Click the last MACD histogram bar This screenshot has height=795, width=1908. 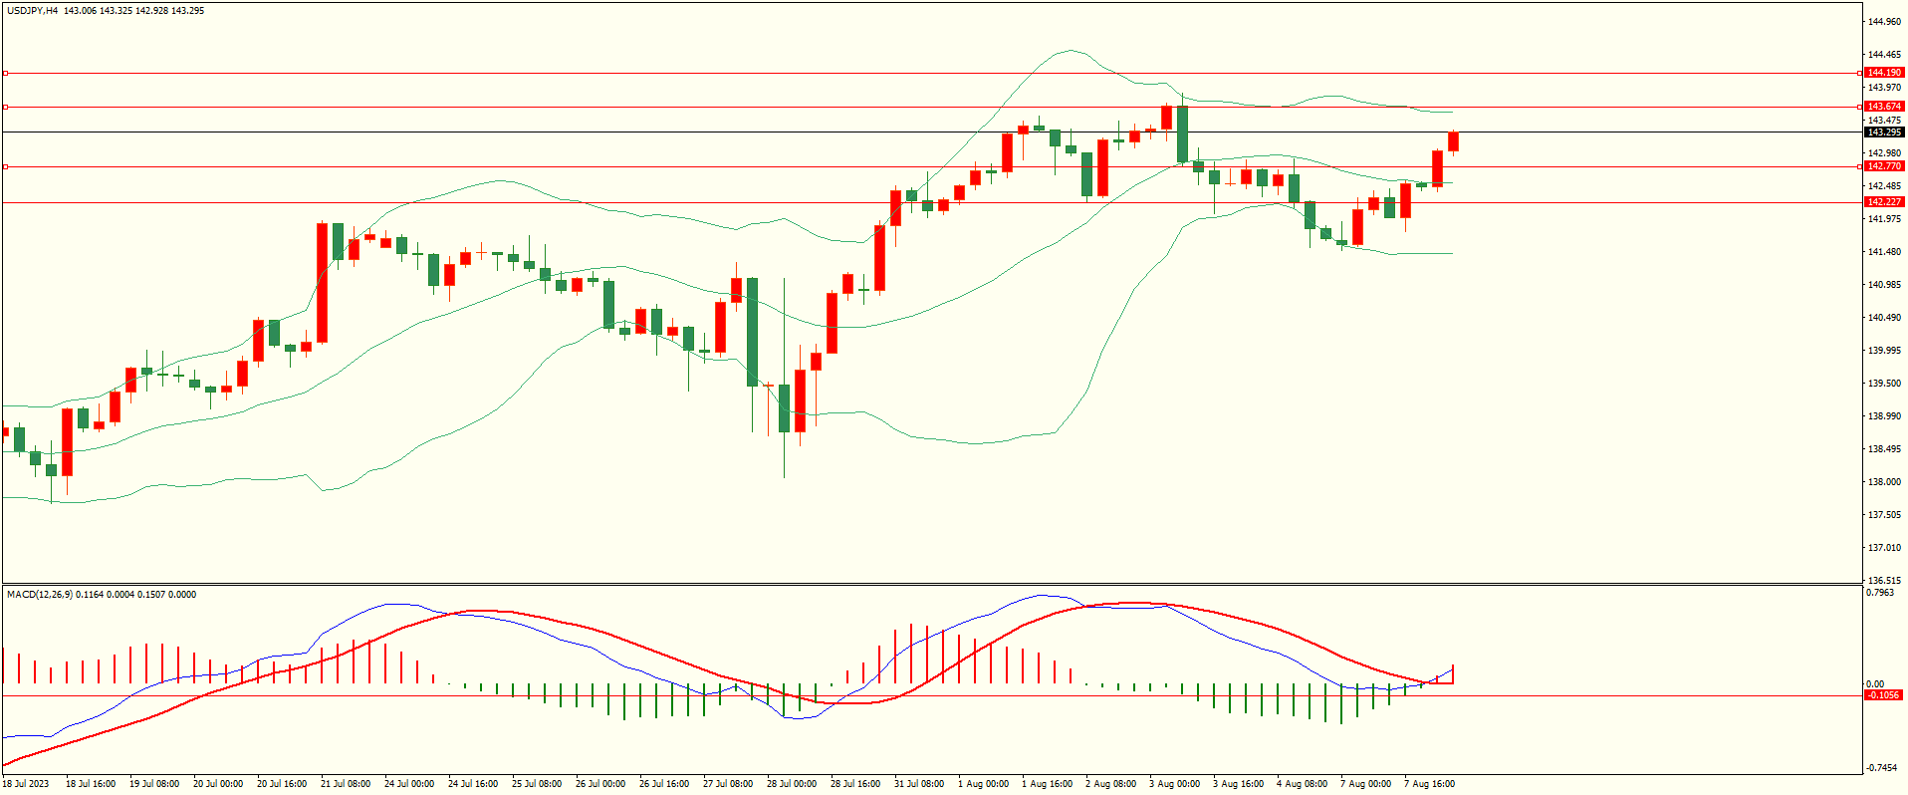pos(1454,674)
